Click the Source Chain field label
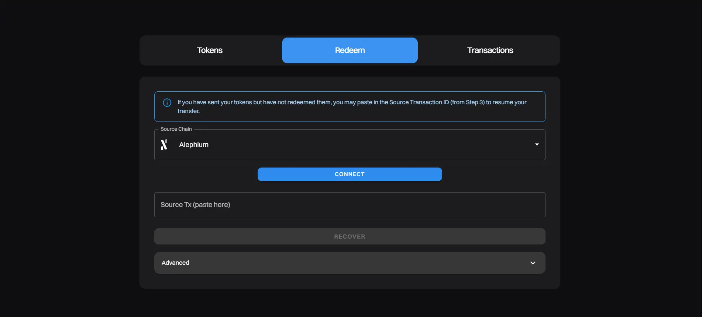The height and width of the screenshot is (317, 702). point(176,129)
